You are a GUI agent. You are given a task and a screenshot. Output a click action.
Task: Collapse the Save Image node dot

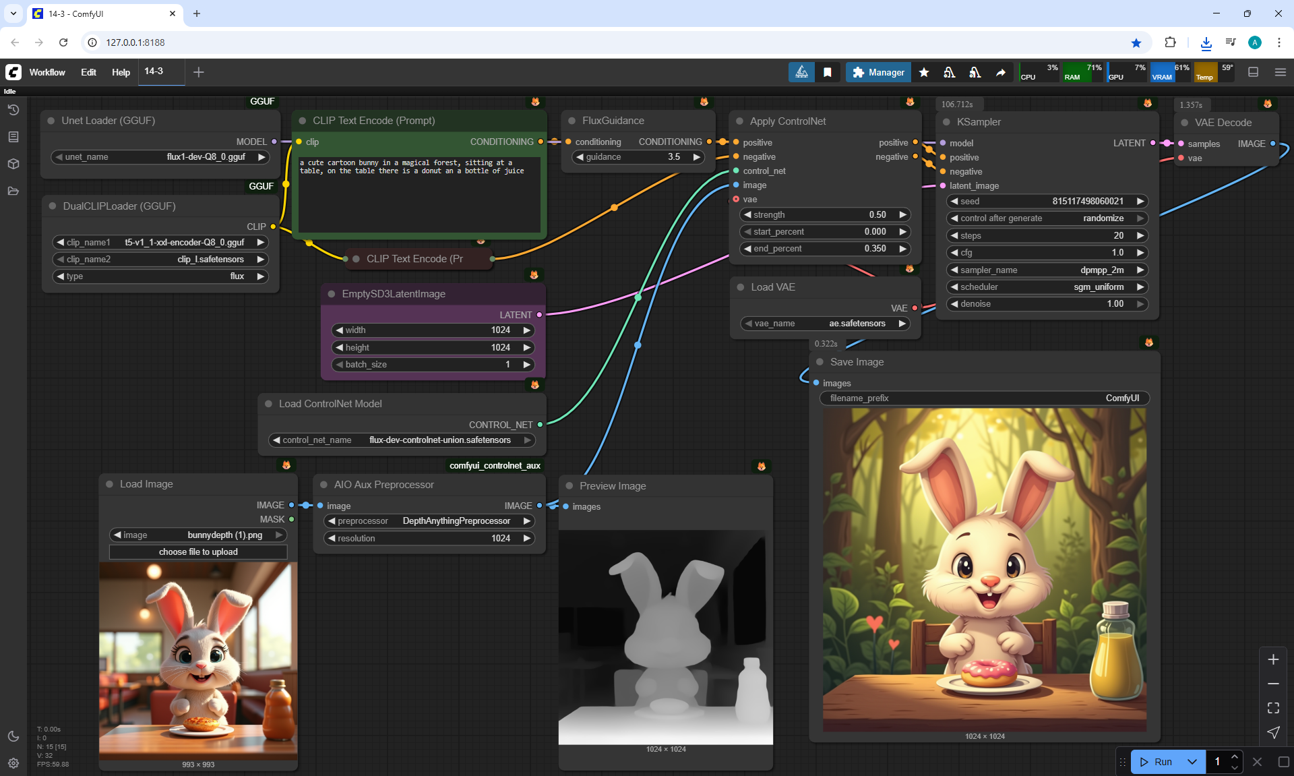tap(820, 362)
